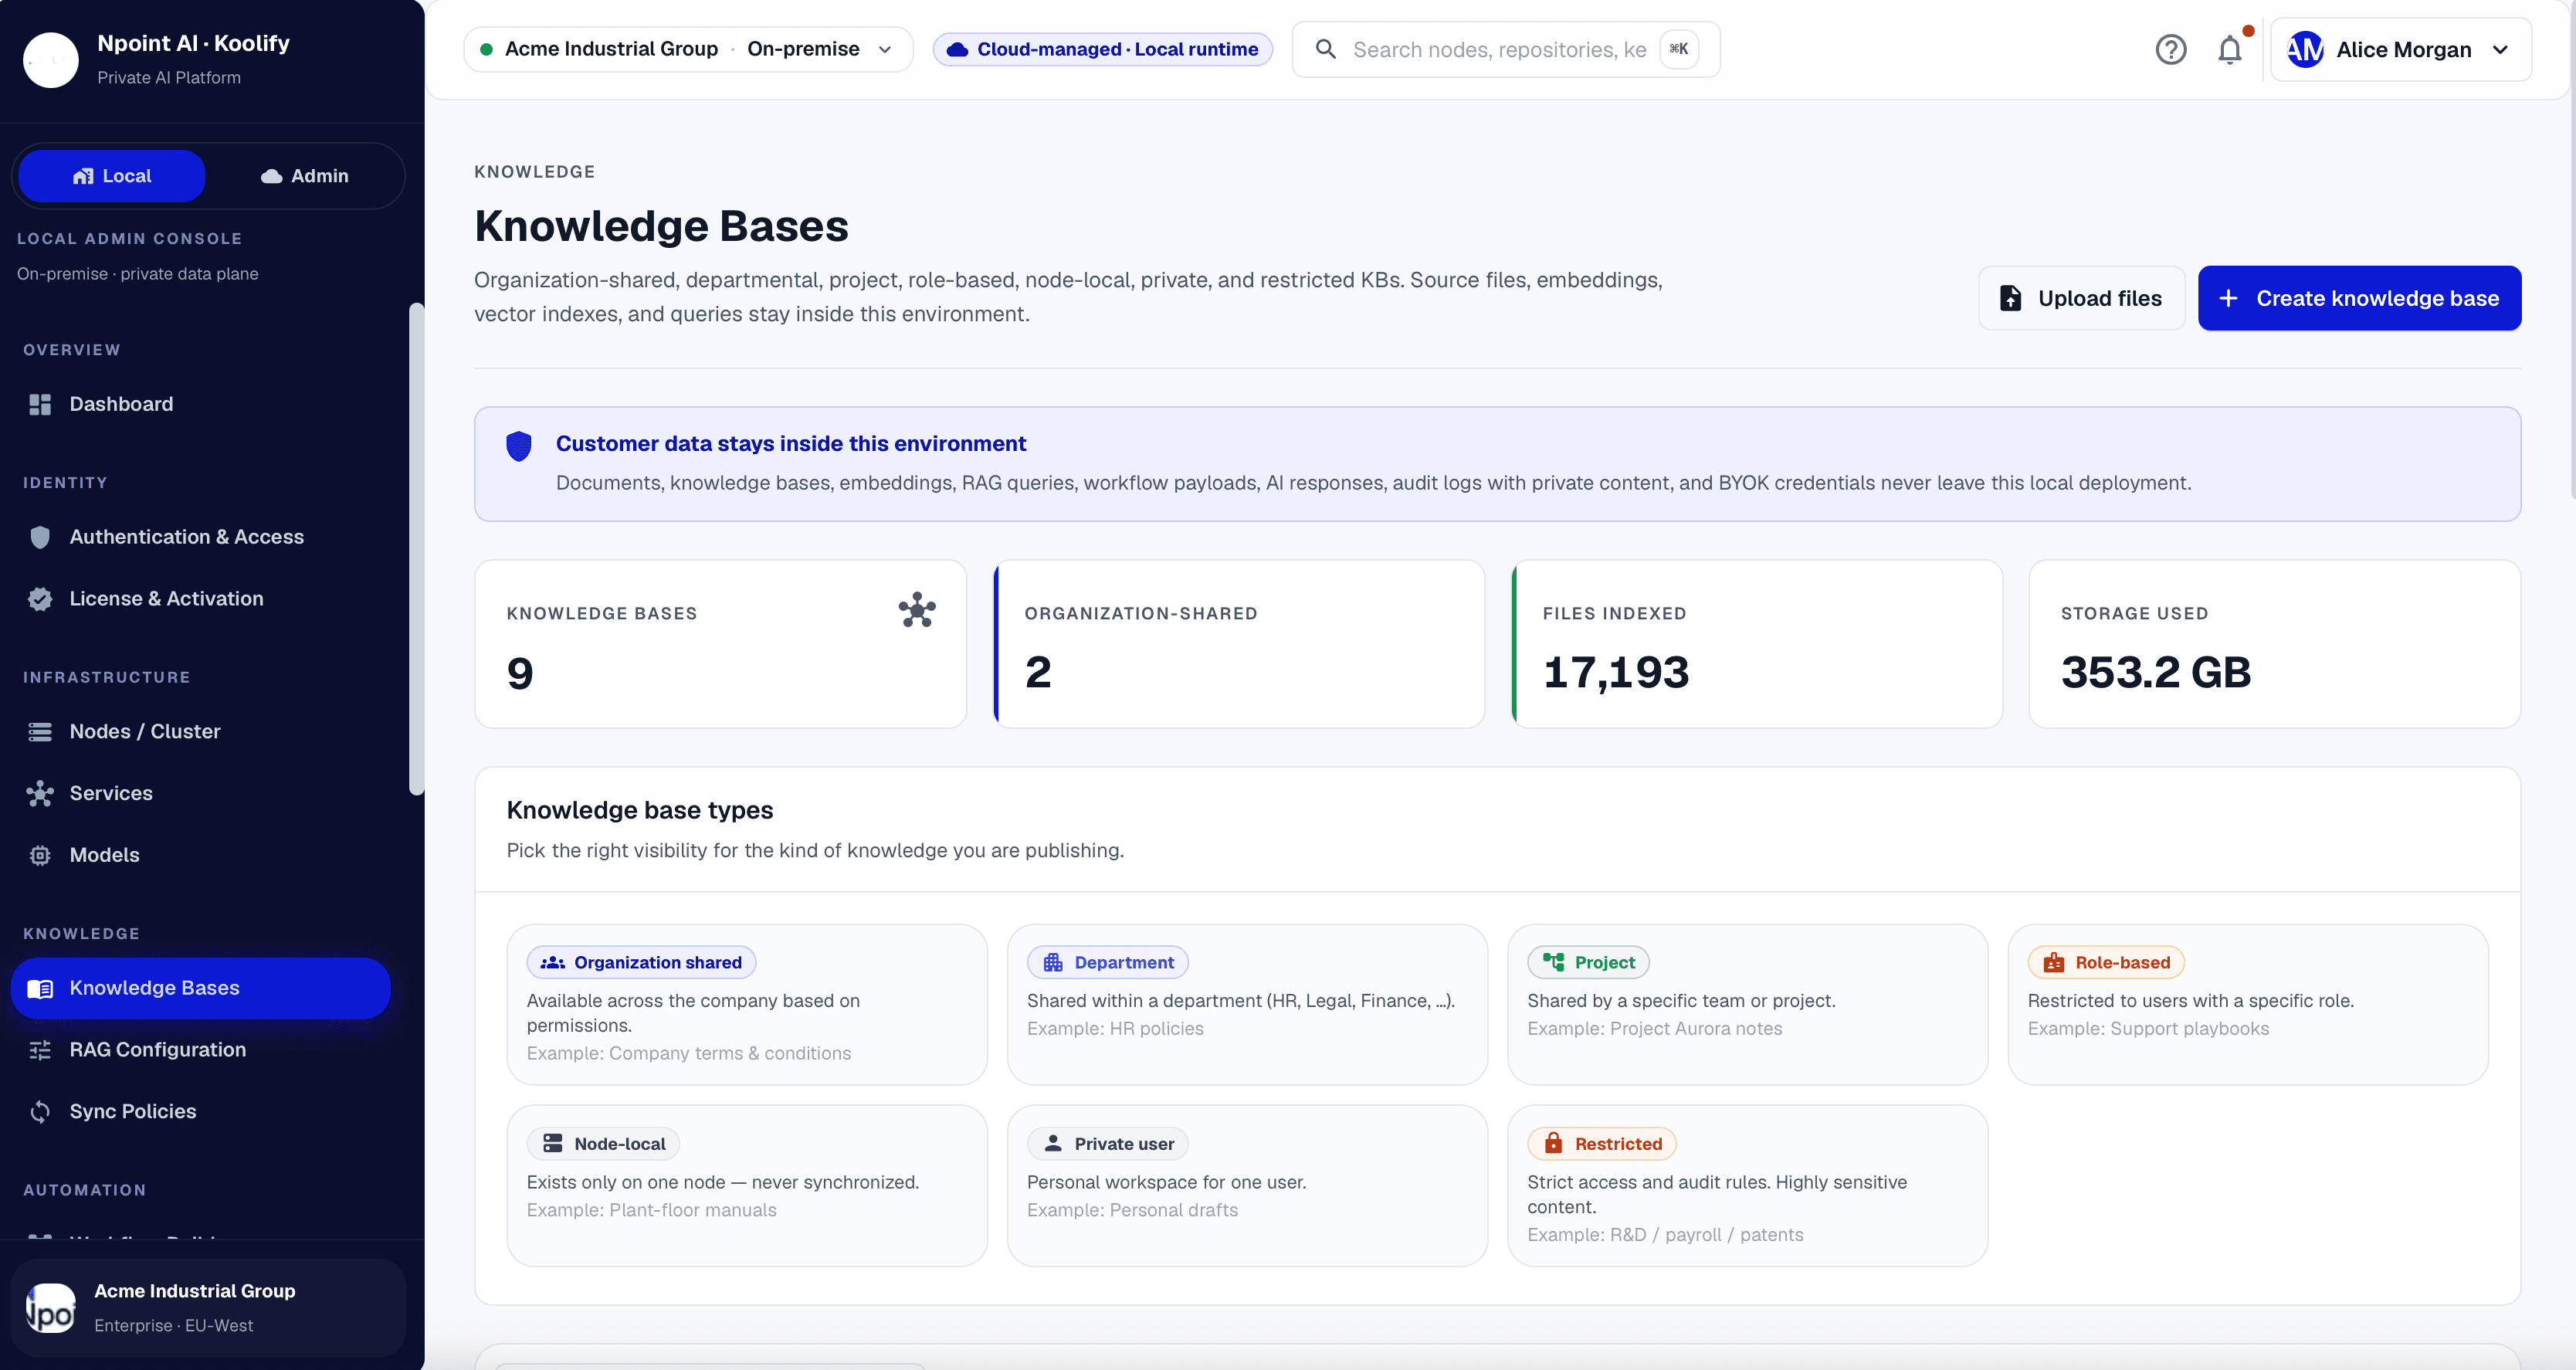Click the Upload files button

coord(2081,298)
